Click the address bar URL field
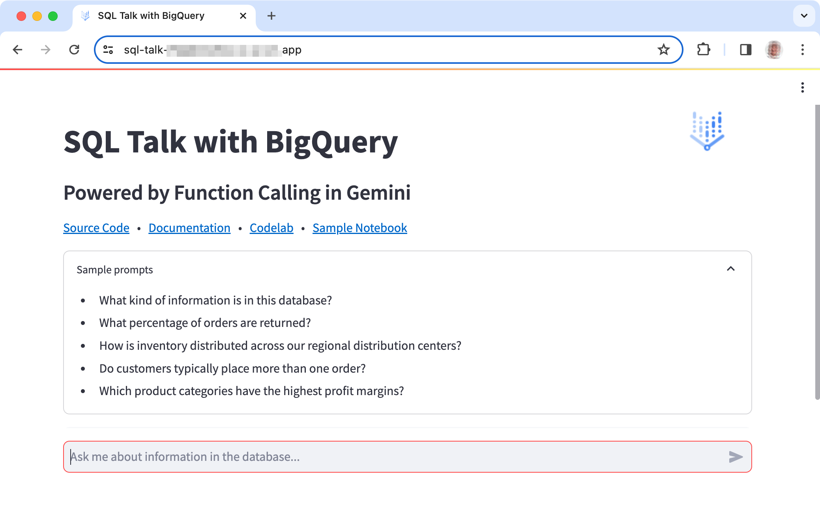 pos(389,50)
